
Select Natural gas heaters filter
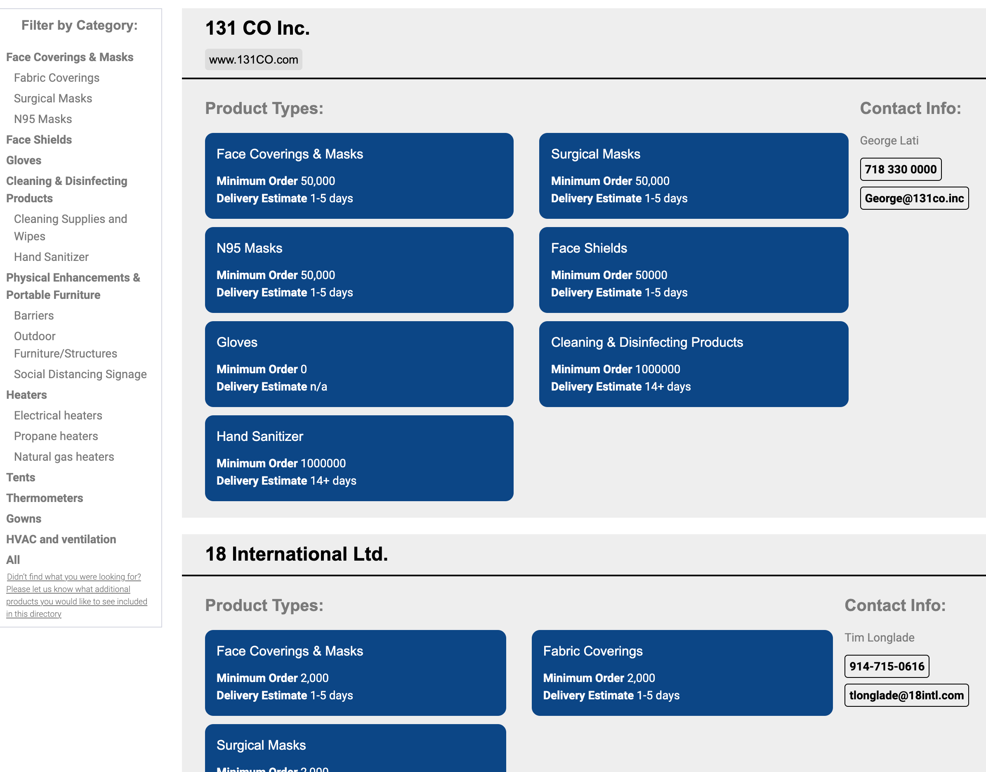64,457
